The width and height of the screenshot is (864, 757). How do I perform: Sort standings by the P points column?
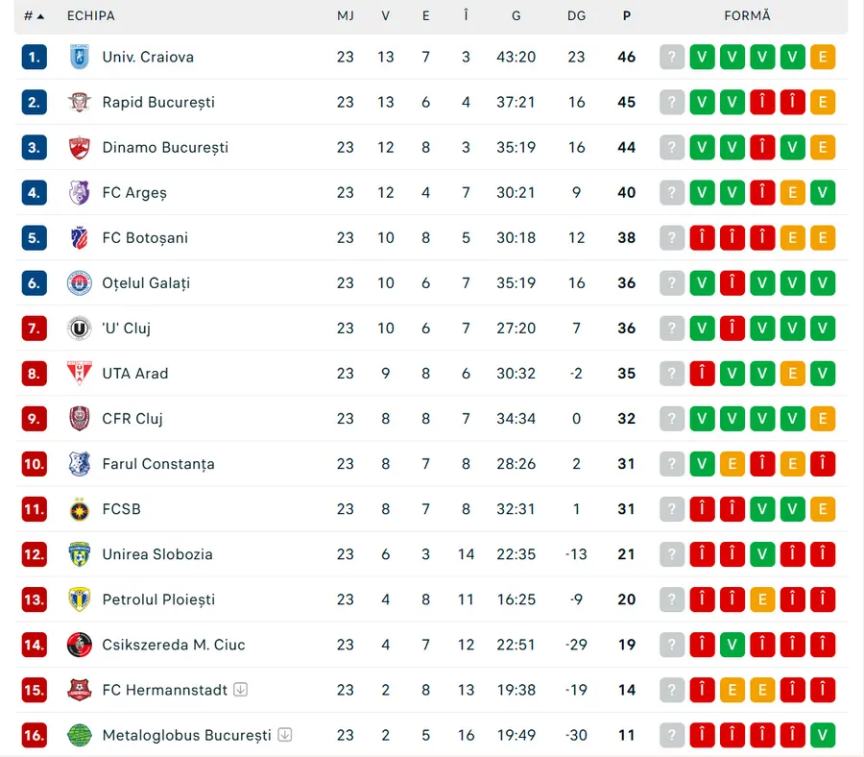(627, 16)
